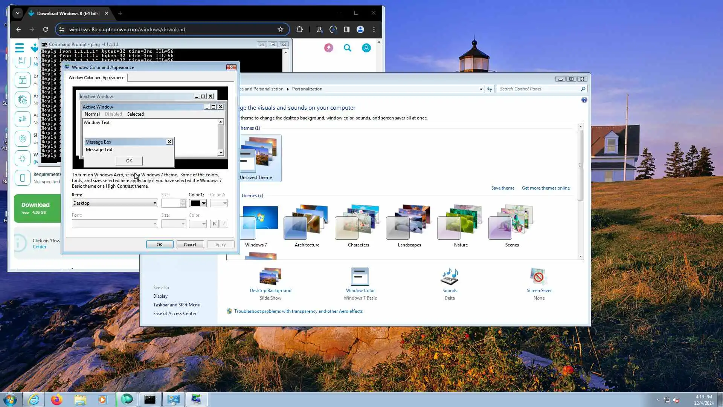
Task: Open the Chrome tab search dropdown
Action: coord(17,13)
